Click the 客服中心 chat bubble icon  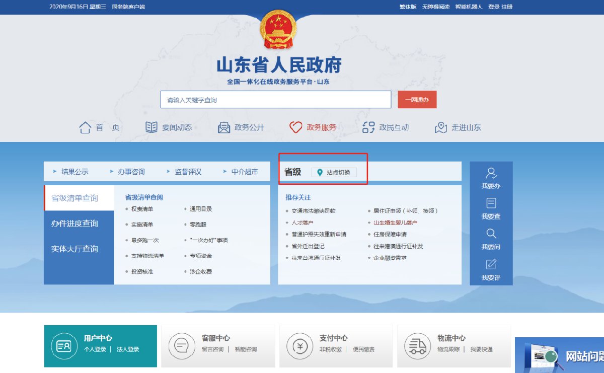click(181, 346)
